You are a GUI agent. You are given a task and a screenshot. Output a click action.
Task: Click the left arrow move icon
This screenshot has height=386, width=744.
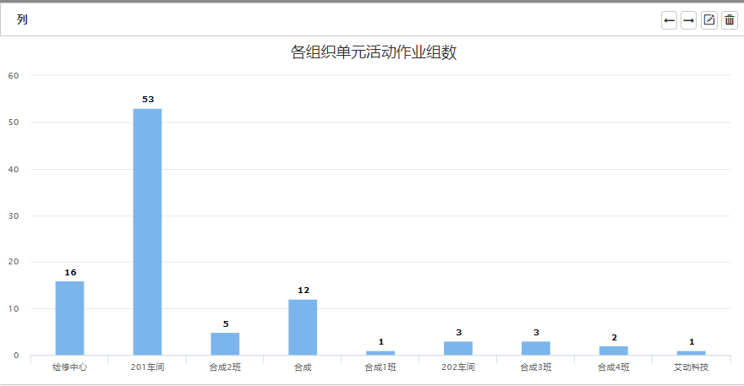pos(669,20)
